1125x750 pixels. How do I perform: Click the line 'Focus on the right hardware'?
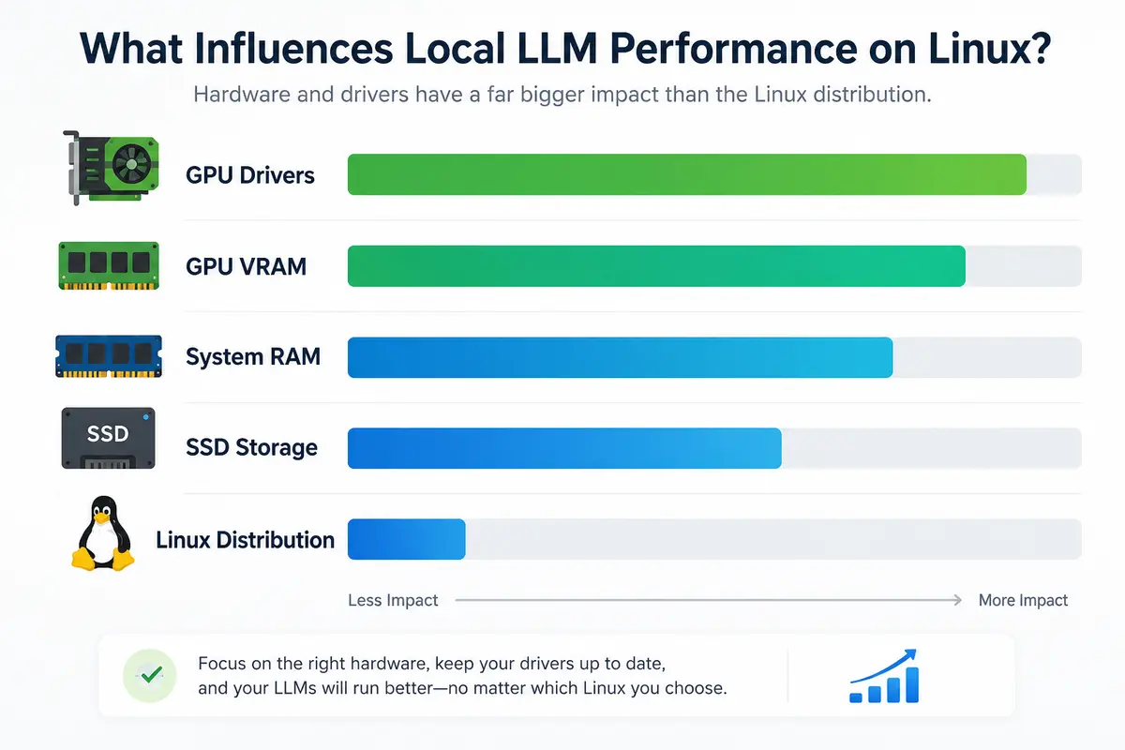432,664
